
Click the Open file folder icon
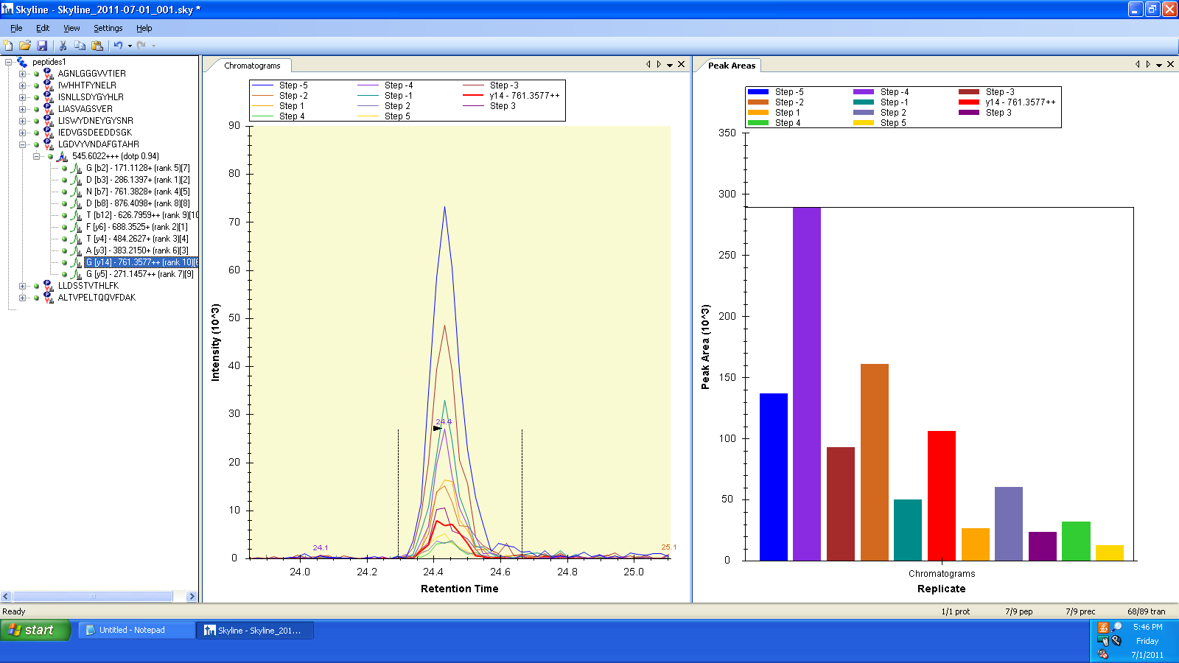(x=25, y=46)
